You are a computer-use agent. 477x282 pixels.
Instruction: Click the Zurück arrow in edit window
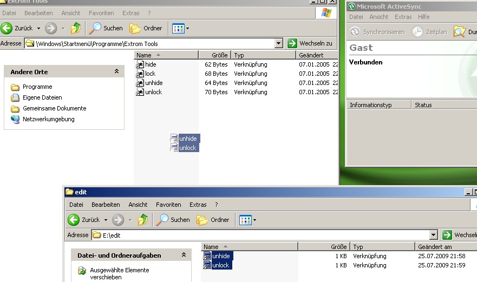tap(74, 220)
